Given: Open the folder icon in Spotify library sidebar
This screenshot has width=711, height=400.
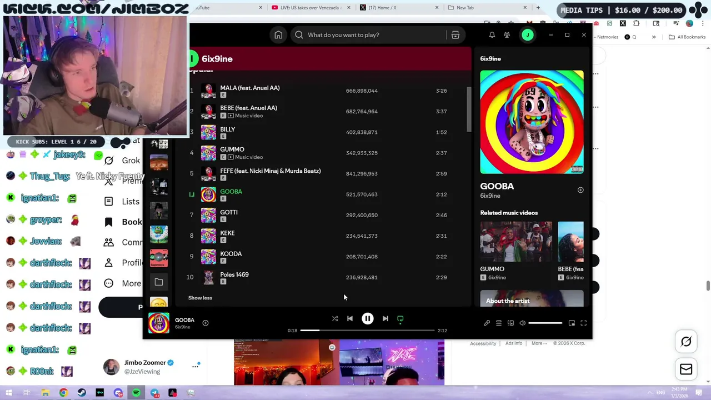Looking at the screenshot, I should pos(159,282).
